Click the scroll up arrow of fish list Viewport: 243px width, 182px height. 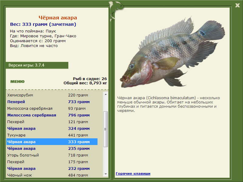click(106, 94)
